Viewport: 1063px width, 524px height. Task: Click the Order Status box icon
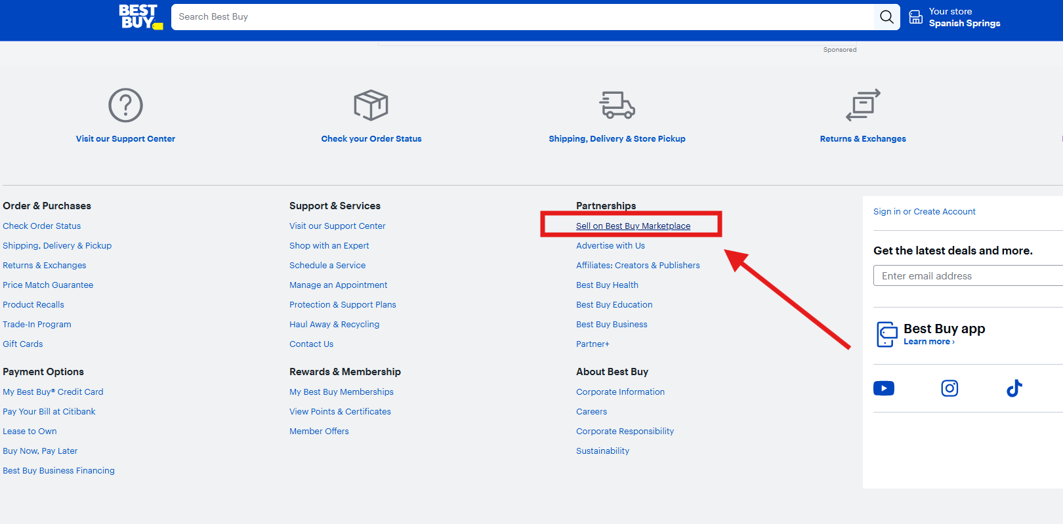coord(371,105)
